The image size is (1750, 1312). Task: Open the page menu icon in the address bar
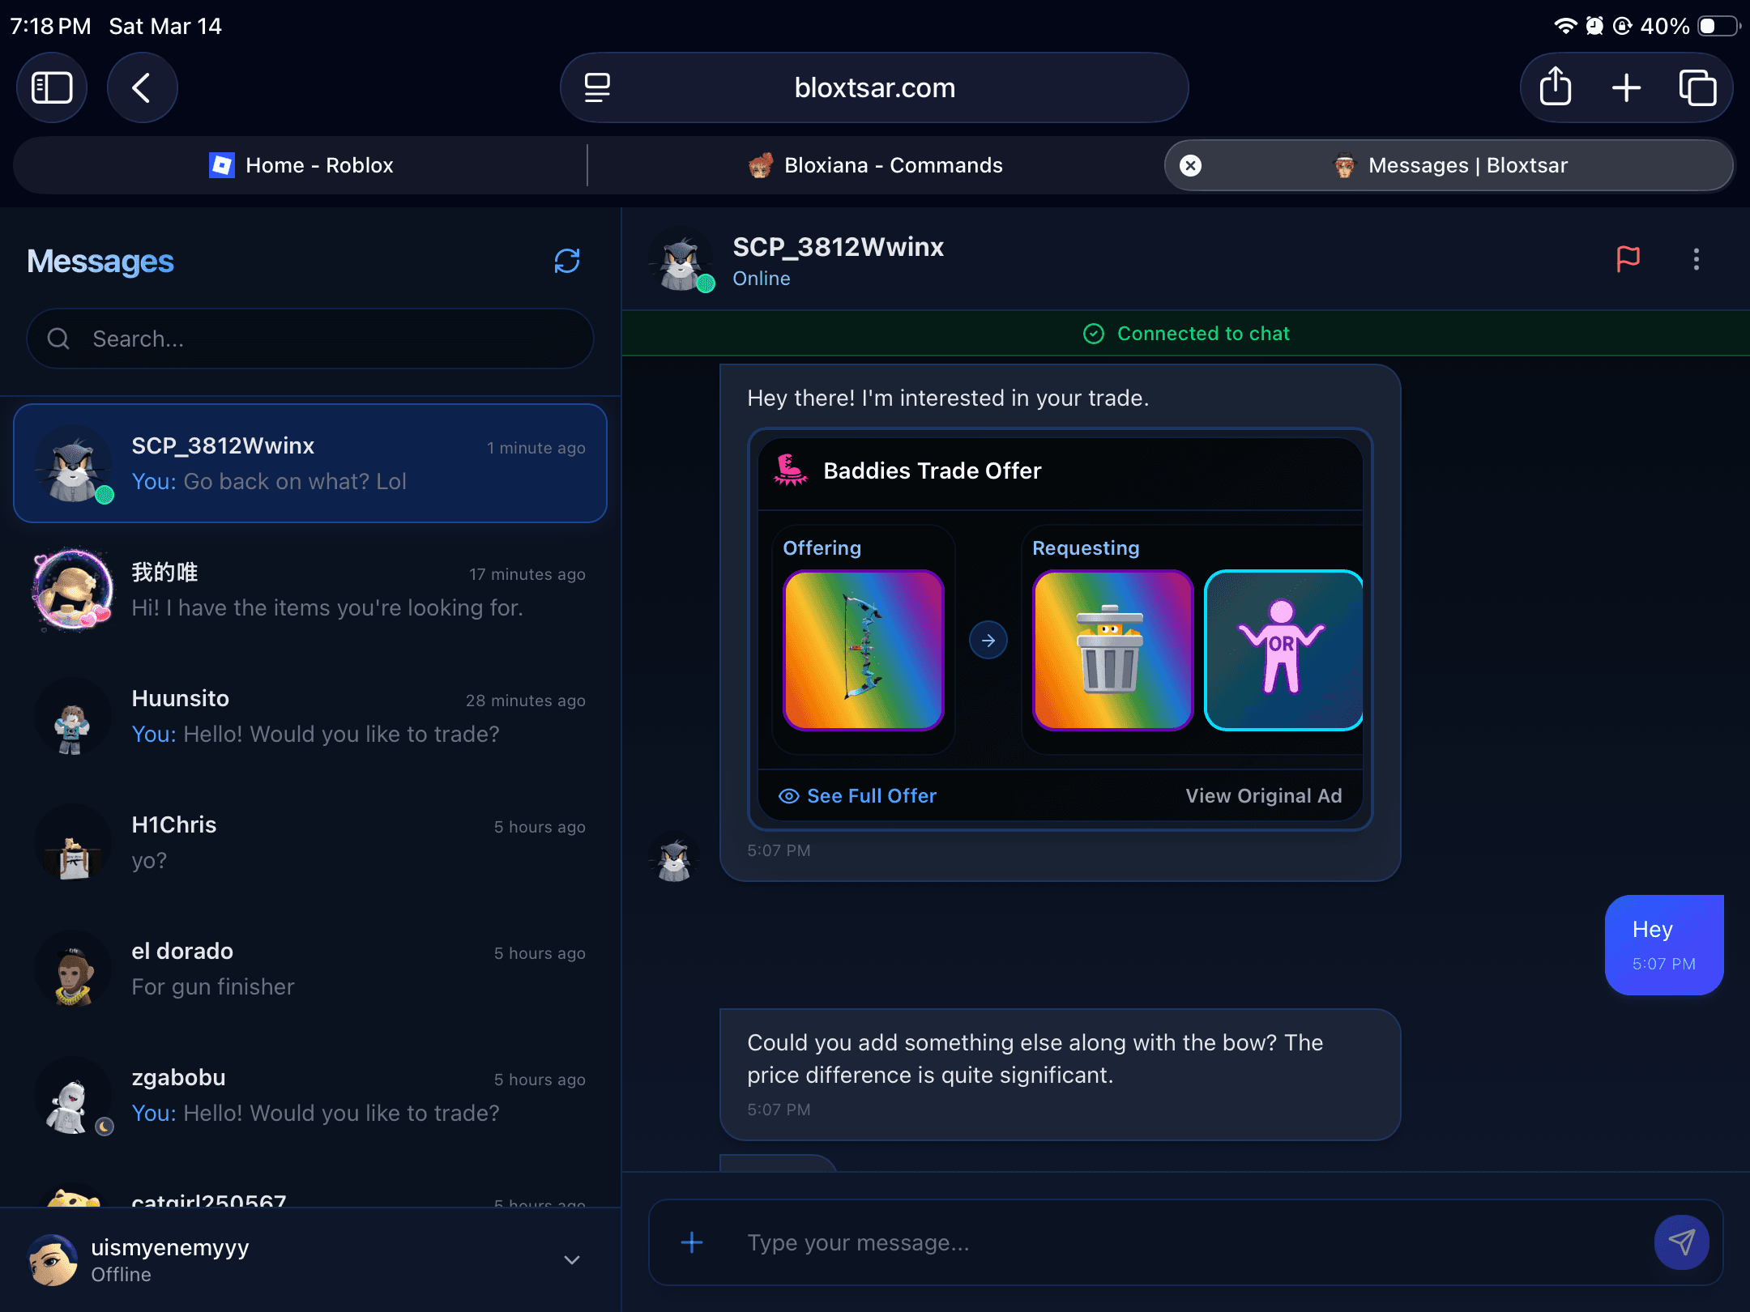pyautogui.click(x=598, y=87)
